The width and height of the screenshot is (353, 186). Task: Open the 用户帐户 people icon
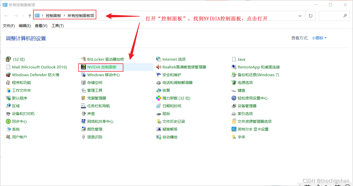(8, 137)
